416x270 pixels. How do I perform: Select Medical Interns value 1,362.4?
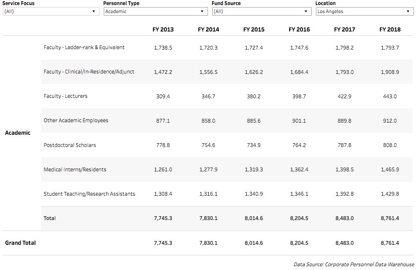tap(299, 170)
